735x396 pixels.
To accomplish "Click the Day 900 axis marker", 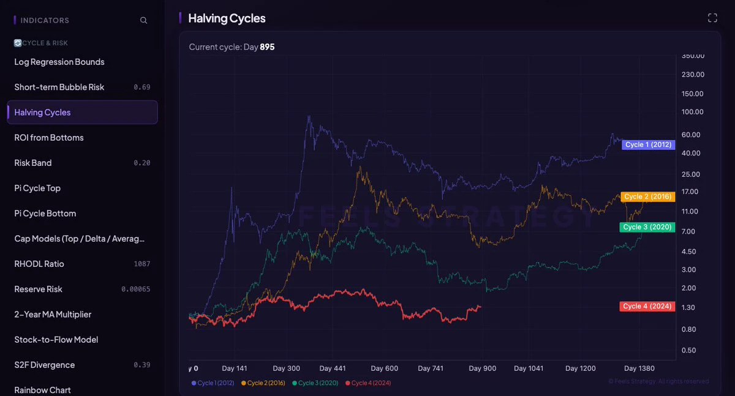I will tap(483, 368).
